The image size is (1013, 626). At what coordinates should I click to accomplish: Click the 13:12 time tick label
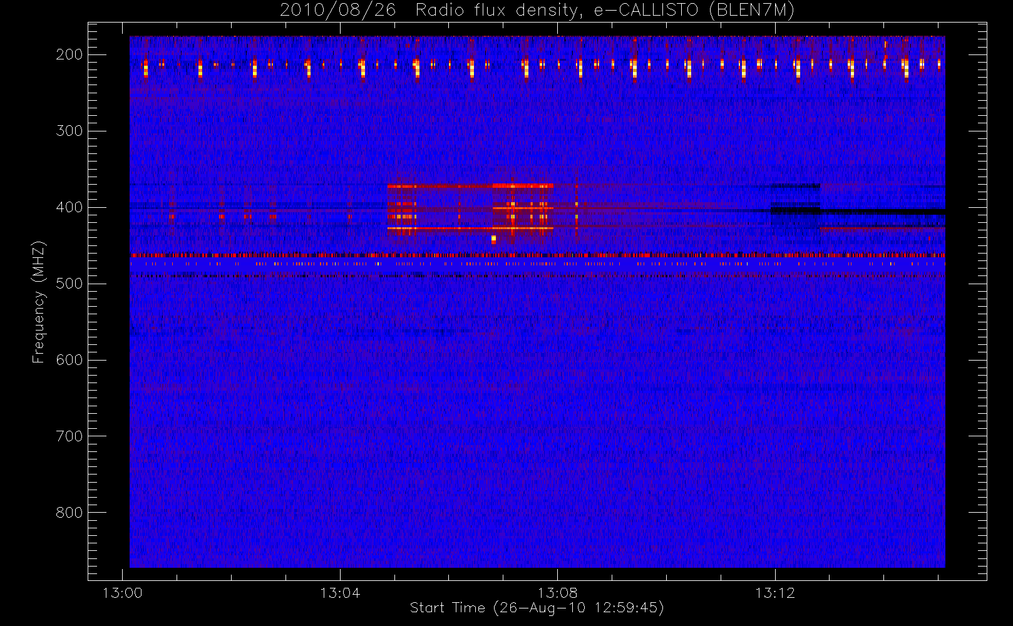click(x=775, y=593)
